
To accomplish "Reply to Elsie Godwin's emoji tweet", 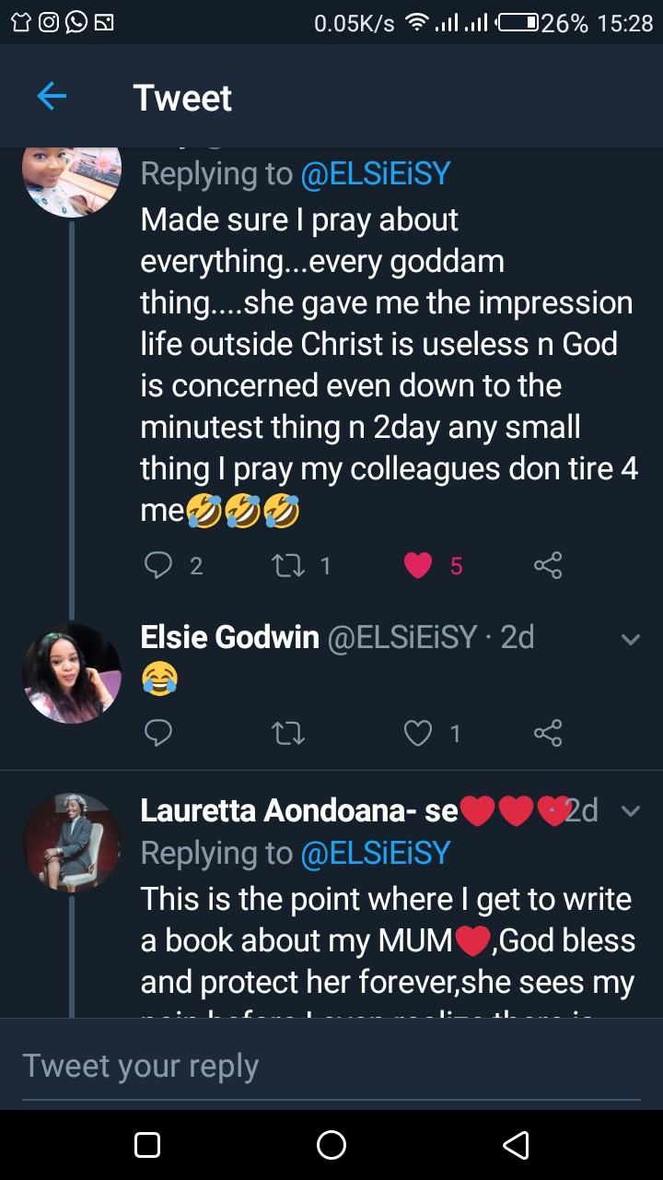I will [x=158, y=733].
